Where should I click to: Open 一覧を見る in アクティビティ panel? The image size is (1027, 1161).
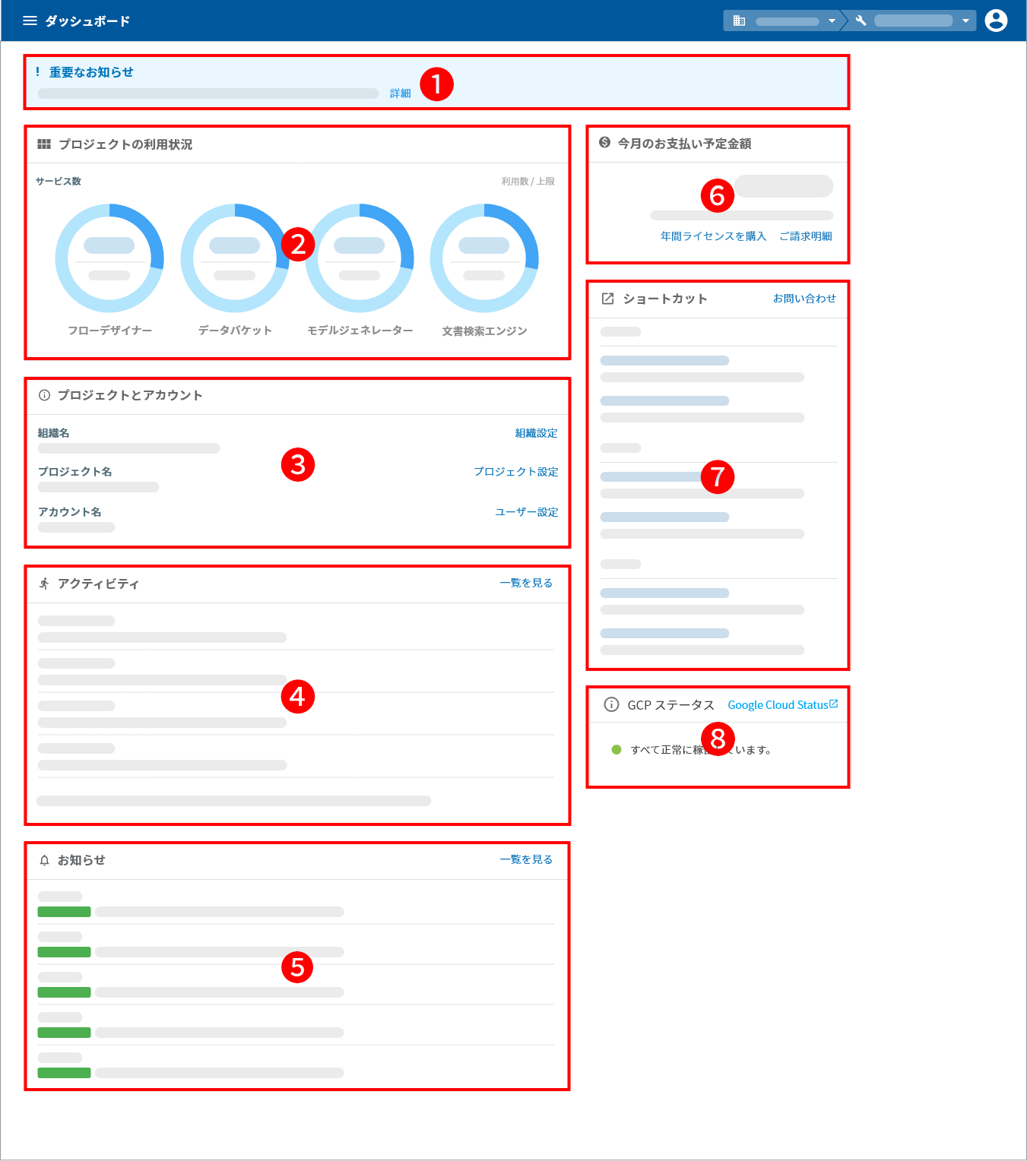(x=526, y=583)
